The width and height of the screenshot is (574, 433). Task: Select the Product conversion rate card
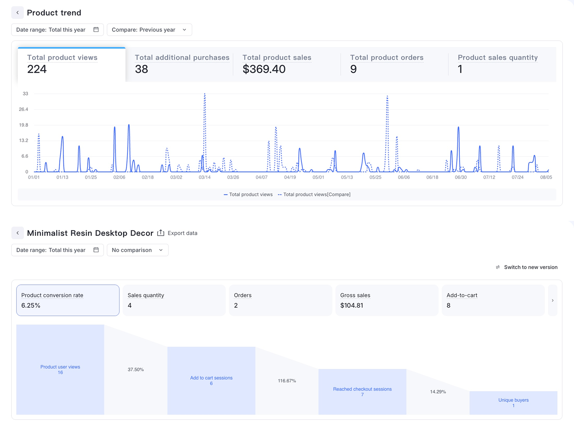point(68,300)
